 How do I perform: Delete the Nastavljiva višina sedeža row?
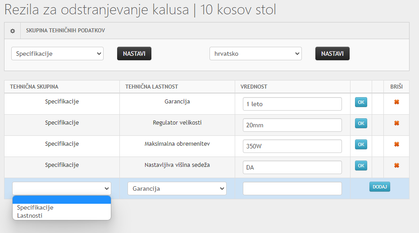(396, 165)
